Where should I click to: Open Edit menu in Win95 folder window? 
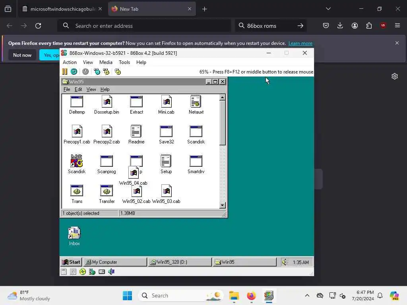78,89
